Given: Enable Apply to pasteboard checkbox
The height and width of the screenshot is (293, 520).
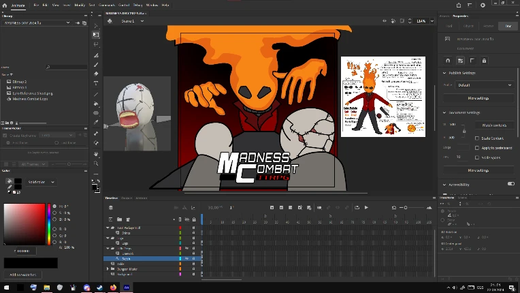Looking at the screenshot, I should click(477, 148).
